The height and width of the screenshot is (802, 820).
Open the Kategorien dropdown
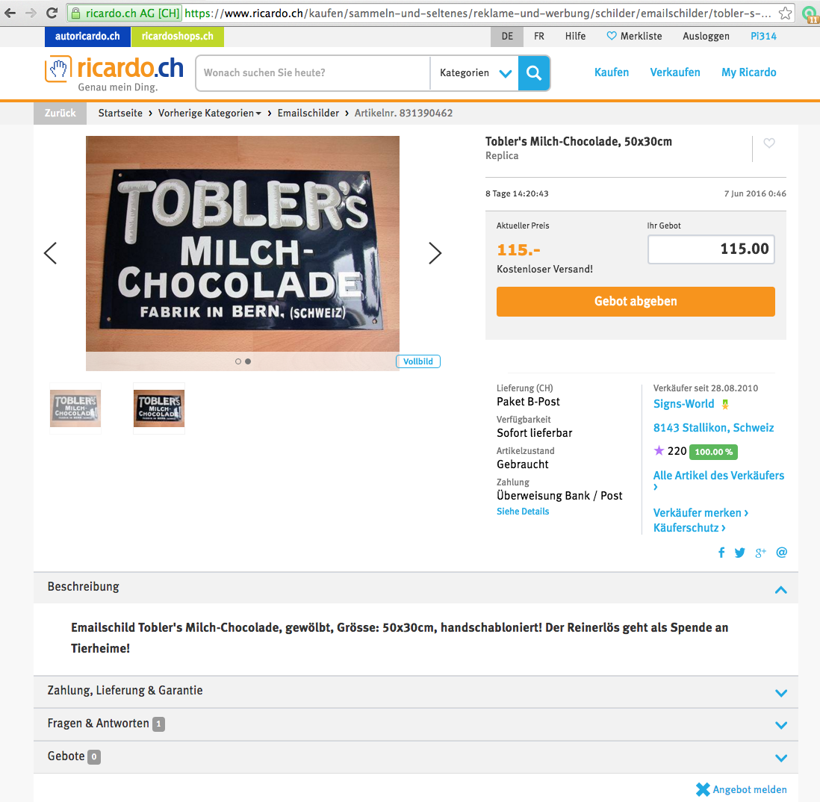pos(474,72)
